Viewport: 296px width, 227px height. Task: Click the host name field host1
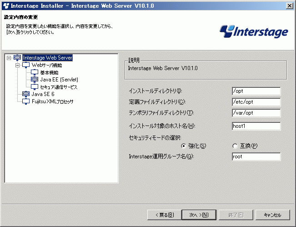pos(256,126)
